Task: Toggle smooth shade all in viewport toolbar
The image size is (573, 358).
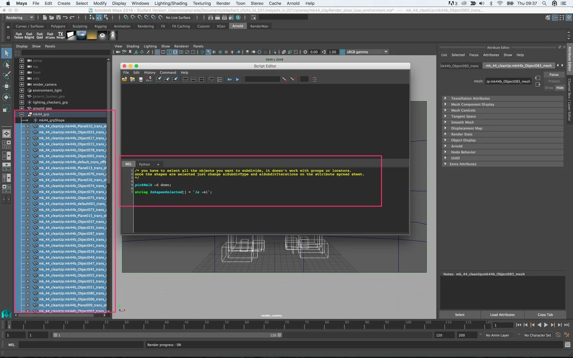Action: pyautogui.click(x=208, y=52)
